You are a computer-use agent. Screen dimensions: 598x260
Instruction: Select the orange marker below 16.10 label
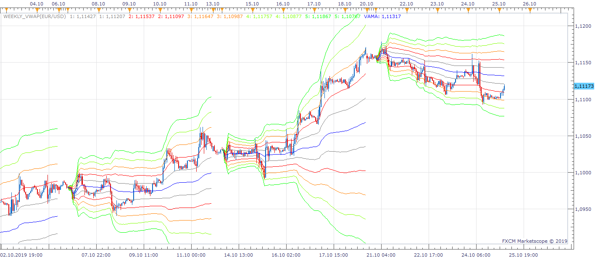click(283, 9)
